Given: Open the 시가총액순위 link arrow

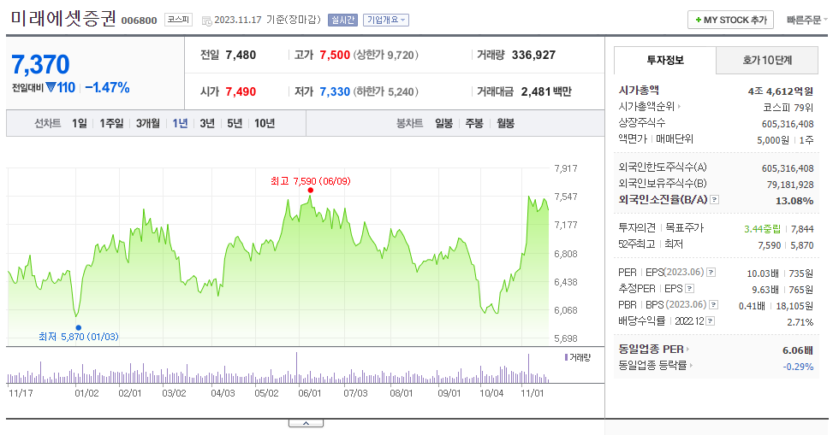Looking at the screenshot, I should (680, 107).
